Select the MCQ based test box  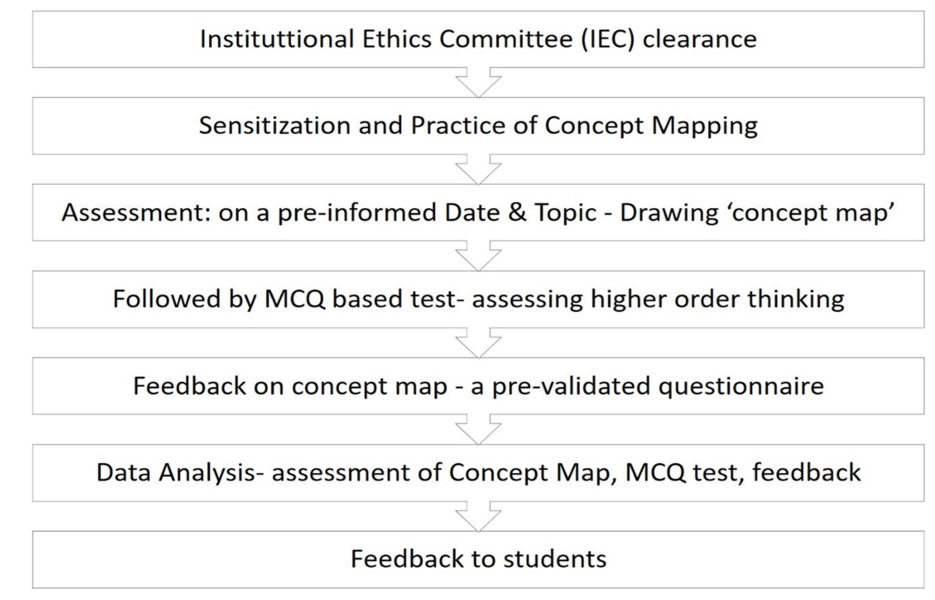[478, 299]
